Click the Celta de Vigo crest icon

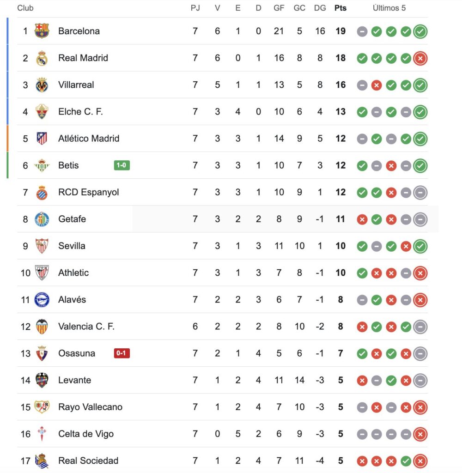point(42,434)
